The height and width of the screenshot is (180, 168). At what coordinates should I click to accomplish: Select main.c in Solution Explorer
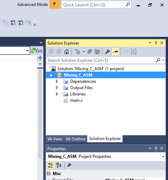pos(76,100)
